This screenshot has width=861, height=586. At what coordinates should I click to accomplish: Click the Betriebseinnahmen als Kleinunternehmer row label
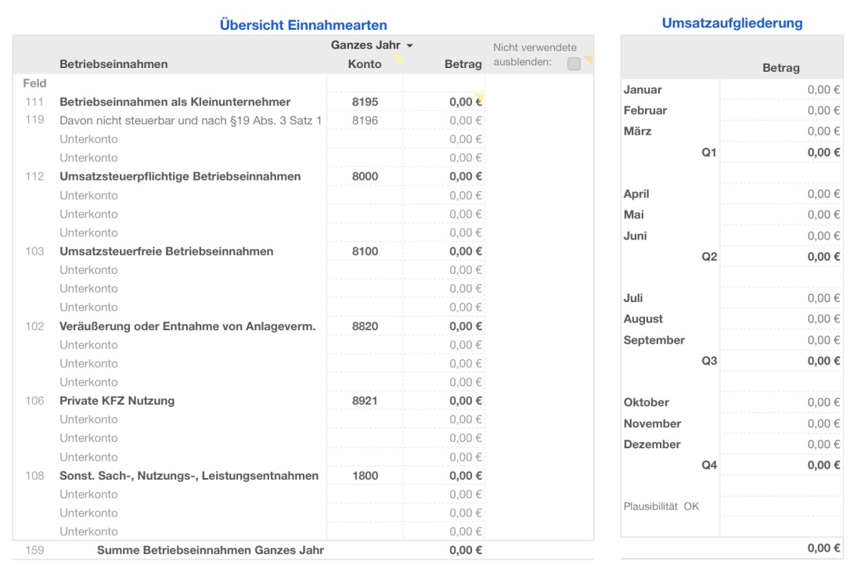pos(172,102)
